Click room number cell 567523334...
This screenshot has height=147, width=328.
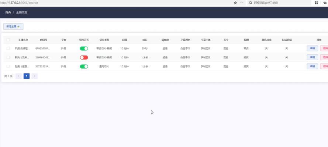click(x=43, y=67)
